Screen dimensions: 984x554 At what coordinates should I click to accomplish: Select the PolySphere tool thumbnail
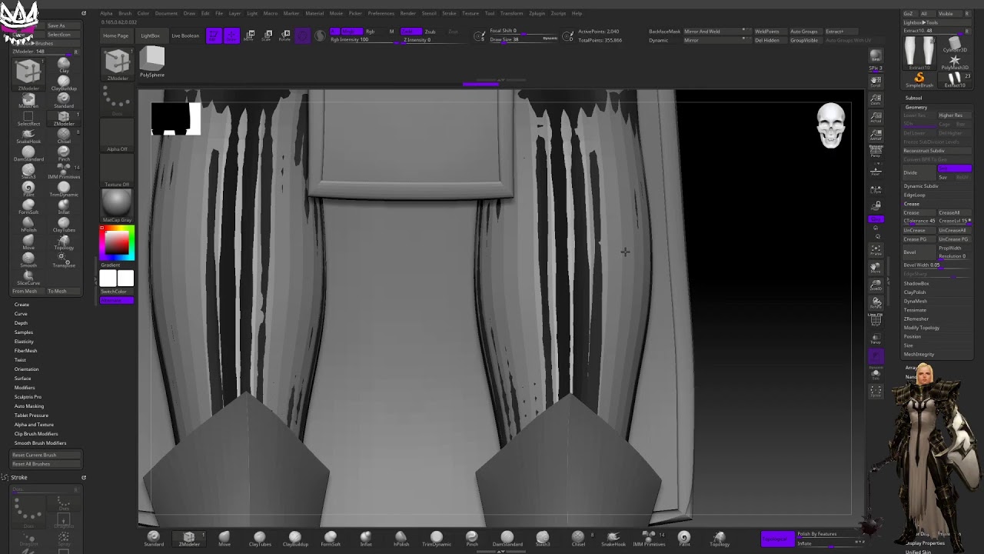tap(152, 62)
